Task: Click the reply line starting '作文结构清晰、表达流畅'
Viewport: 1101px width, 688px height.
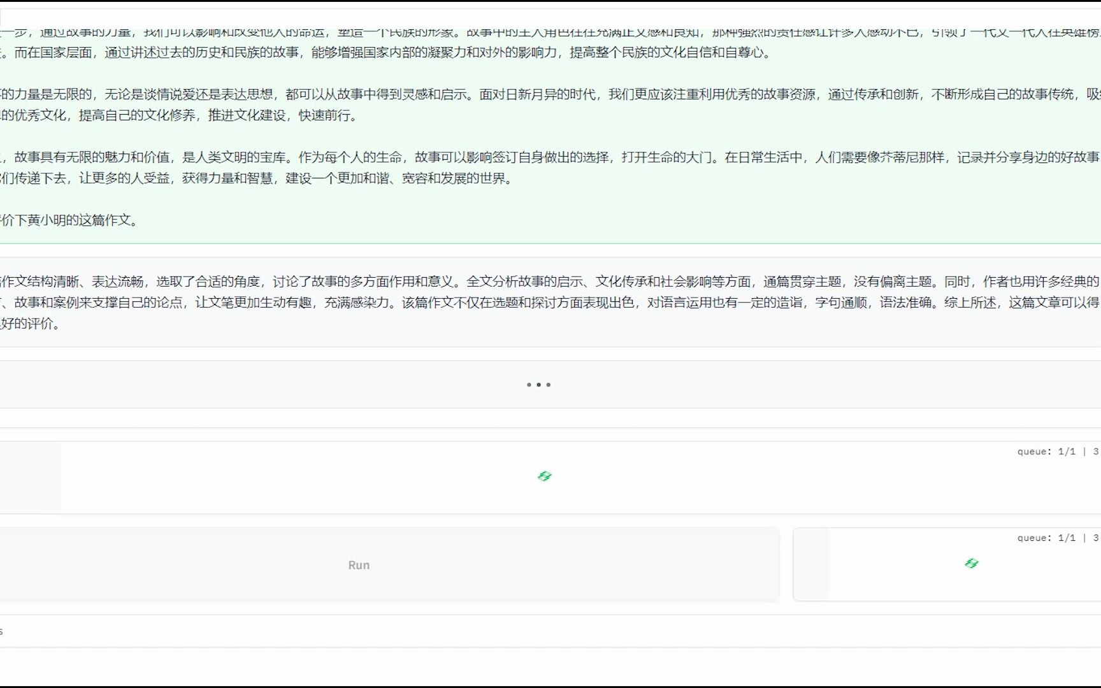Action: coord(550,282)
